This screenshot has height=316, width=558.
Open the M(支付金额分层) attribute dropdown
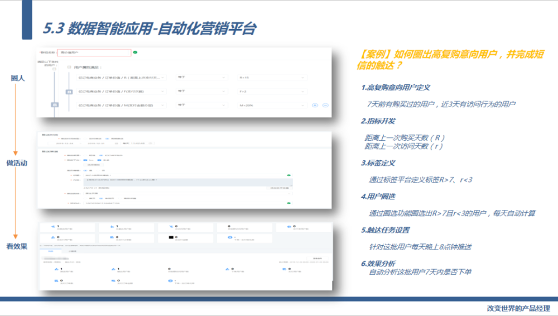(121, 105)
